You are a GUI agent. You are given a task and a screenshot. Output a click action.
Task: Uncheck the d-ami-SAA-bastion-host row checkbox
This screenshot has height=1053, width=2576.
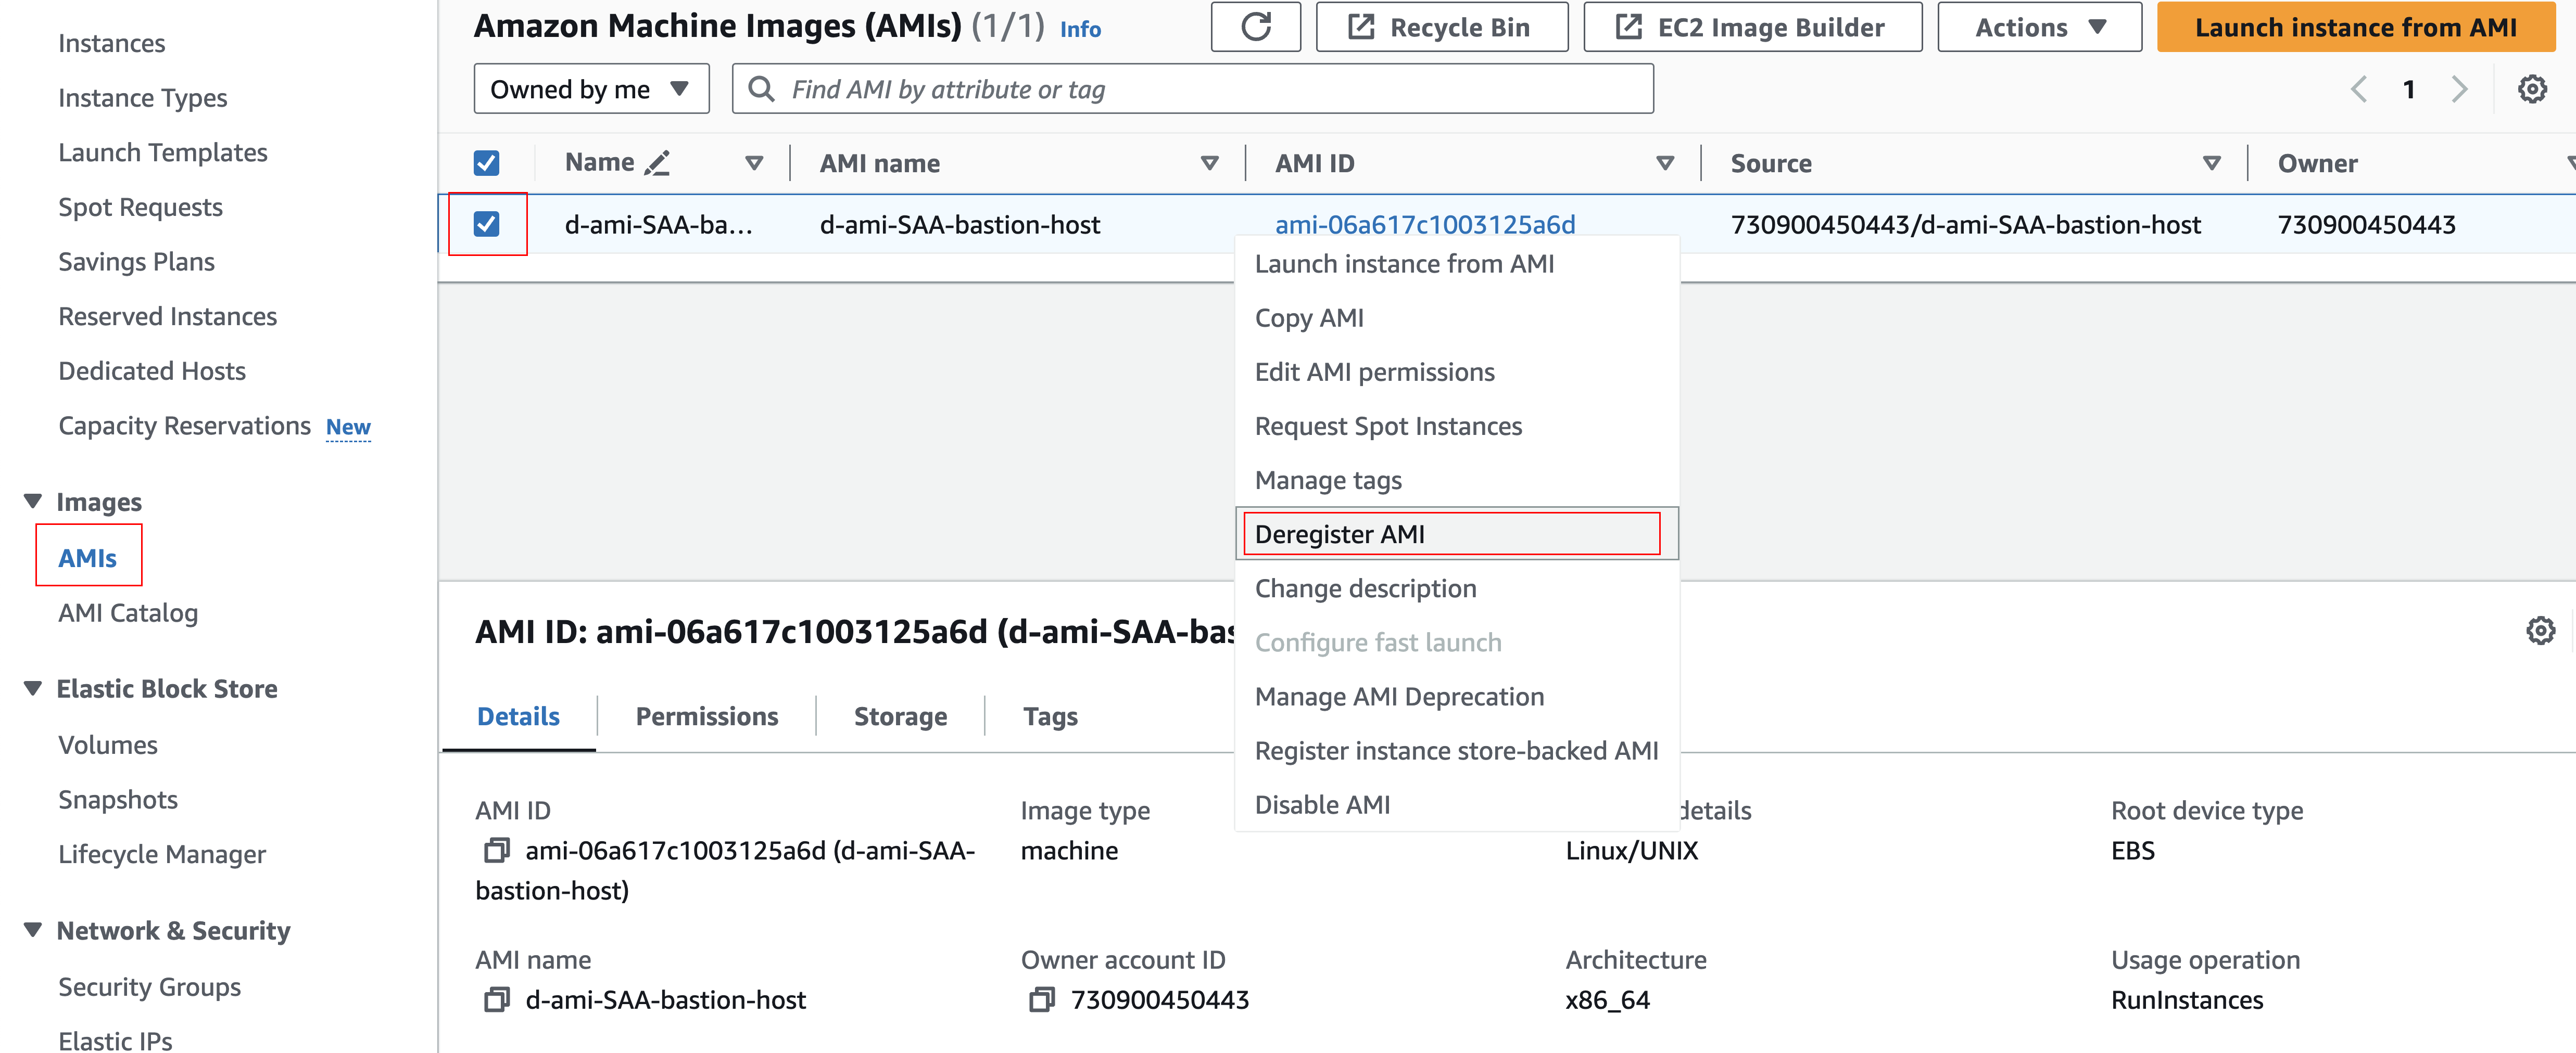coord(487,224)
